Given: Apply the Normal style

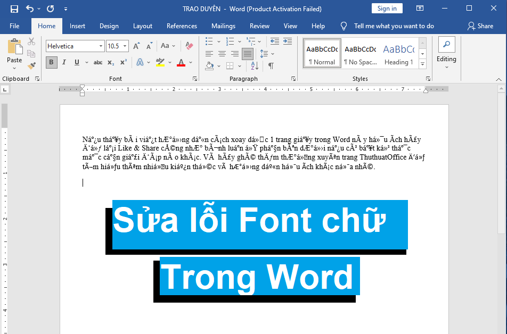Looking at the screenshot, I should pyautogui.click(x=322, y=53).
